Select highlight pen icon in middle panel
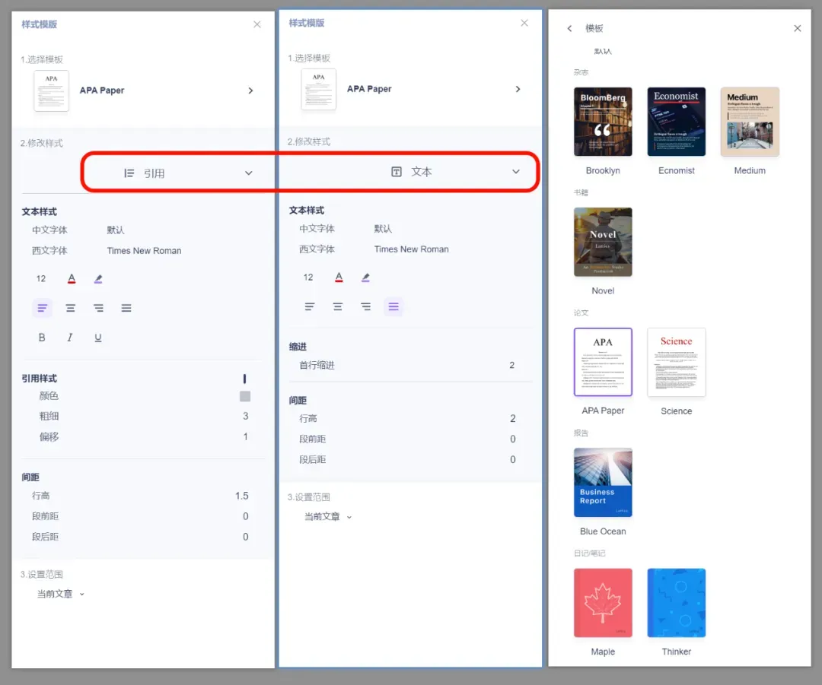822x685 pixels. click(365, 277)
